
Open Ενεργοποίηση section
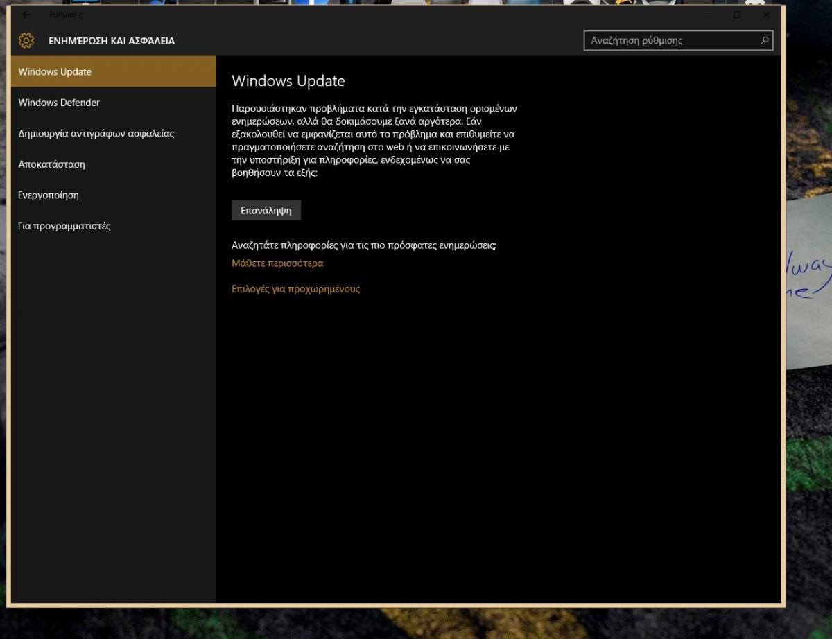tap(114, 195)
